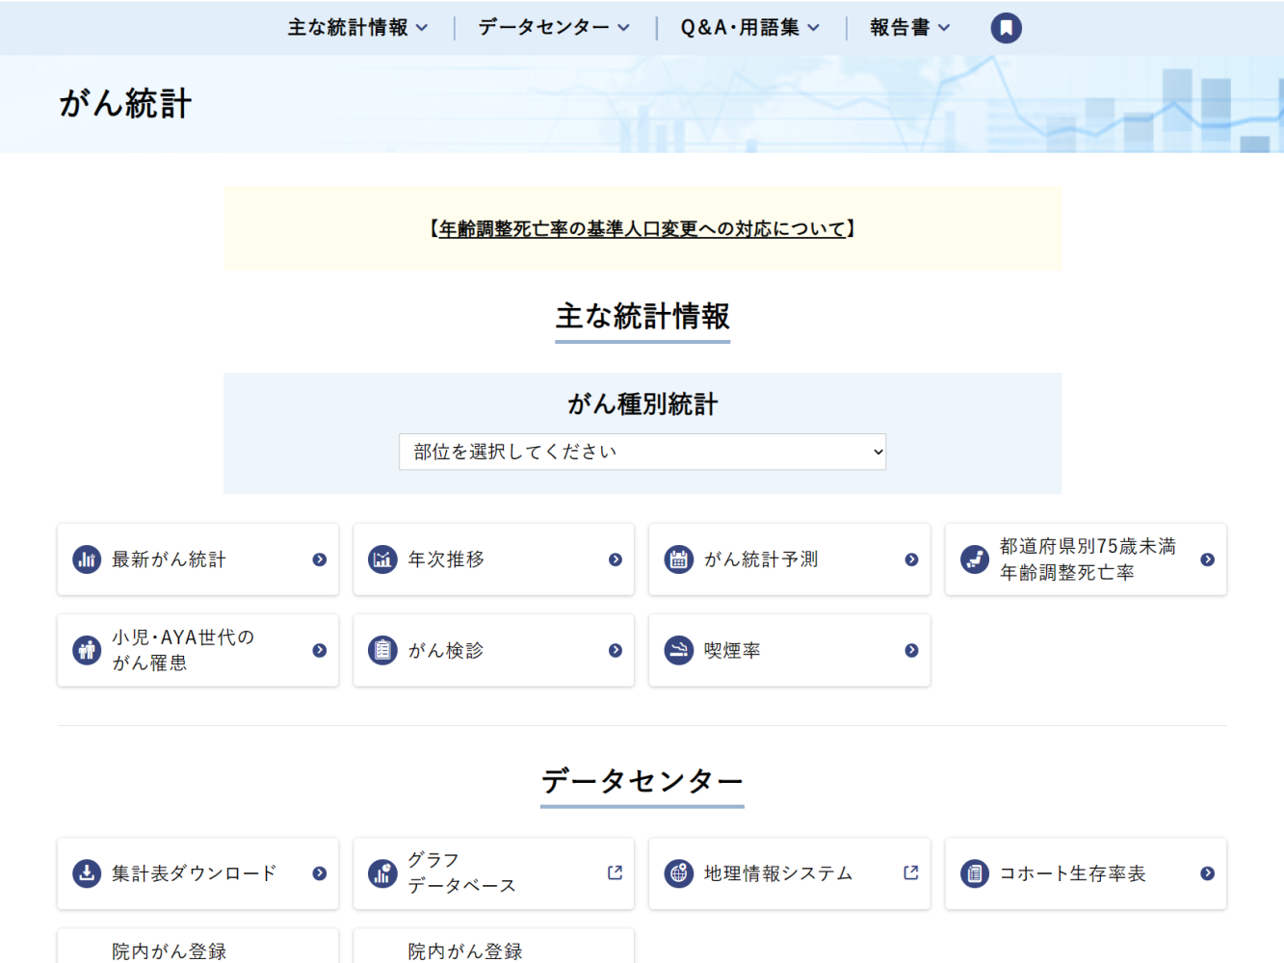1284x963 pixels.
Task: Open the 年齢調整死亡率の基準人口変更 notice link
Action: tap(642, 229)
